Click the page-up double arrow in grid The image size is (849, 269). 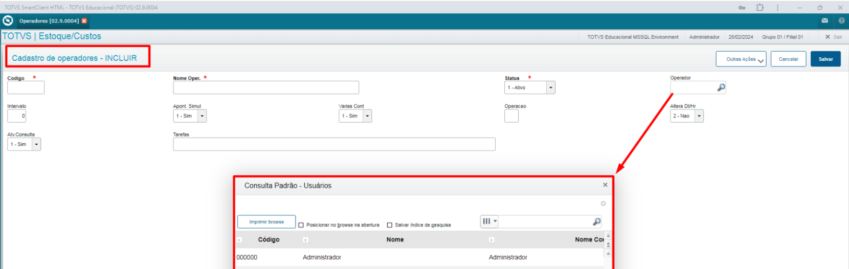608,245
